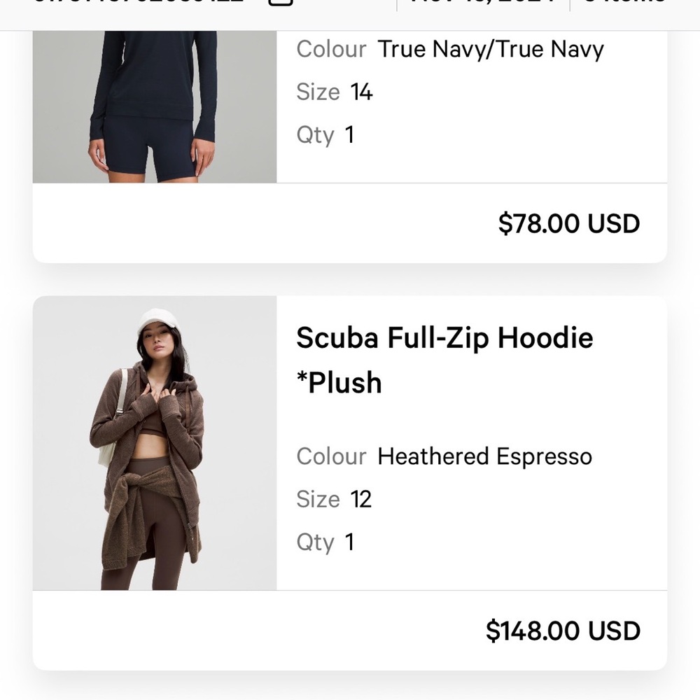Open the True Navy top product photo

[155, 106]
